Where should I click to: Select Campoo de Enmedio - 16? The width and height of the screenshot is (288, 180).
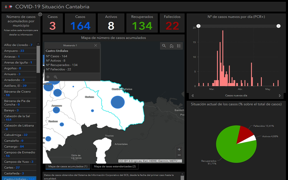click(19, 154)
